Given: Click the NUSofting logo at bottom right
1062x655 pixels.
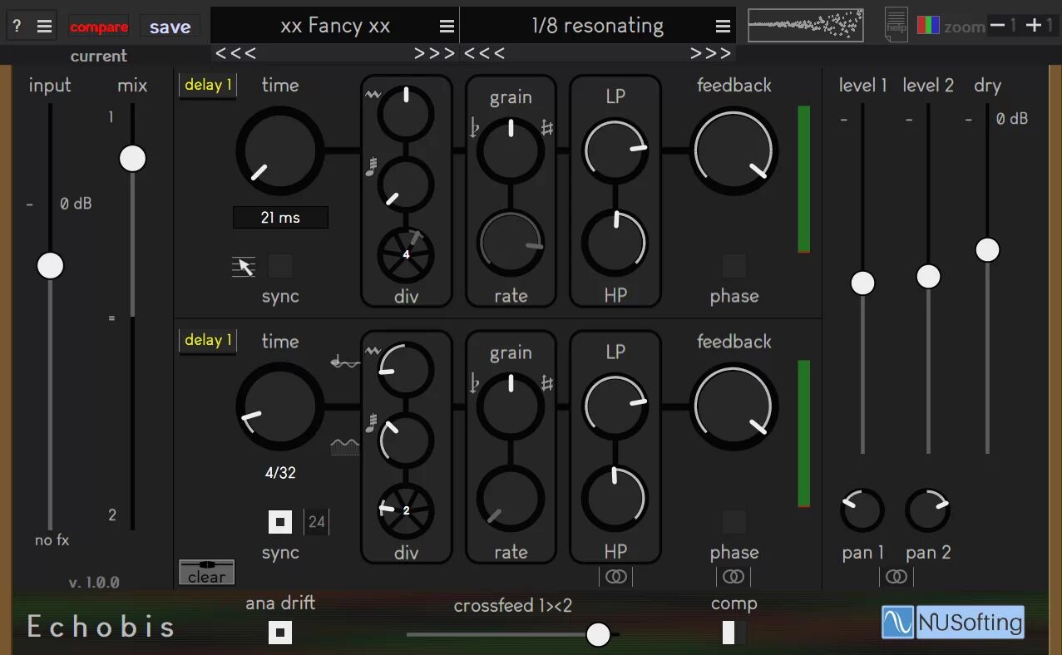Looking at the screenshot, I should click(x=951, y=622).
